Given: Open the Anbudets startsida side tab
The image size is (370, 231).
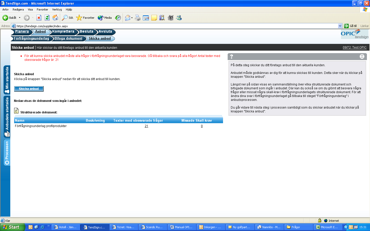Looking at the screenshot, I should pyautogui.click(x=7, y=117).
